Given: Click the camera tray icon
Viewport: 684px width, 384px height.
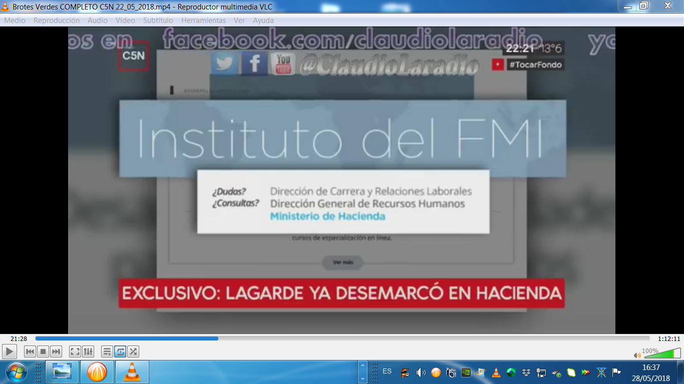Looking at the screenshot, I should (x=451, y=372).
